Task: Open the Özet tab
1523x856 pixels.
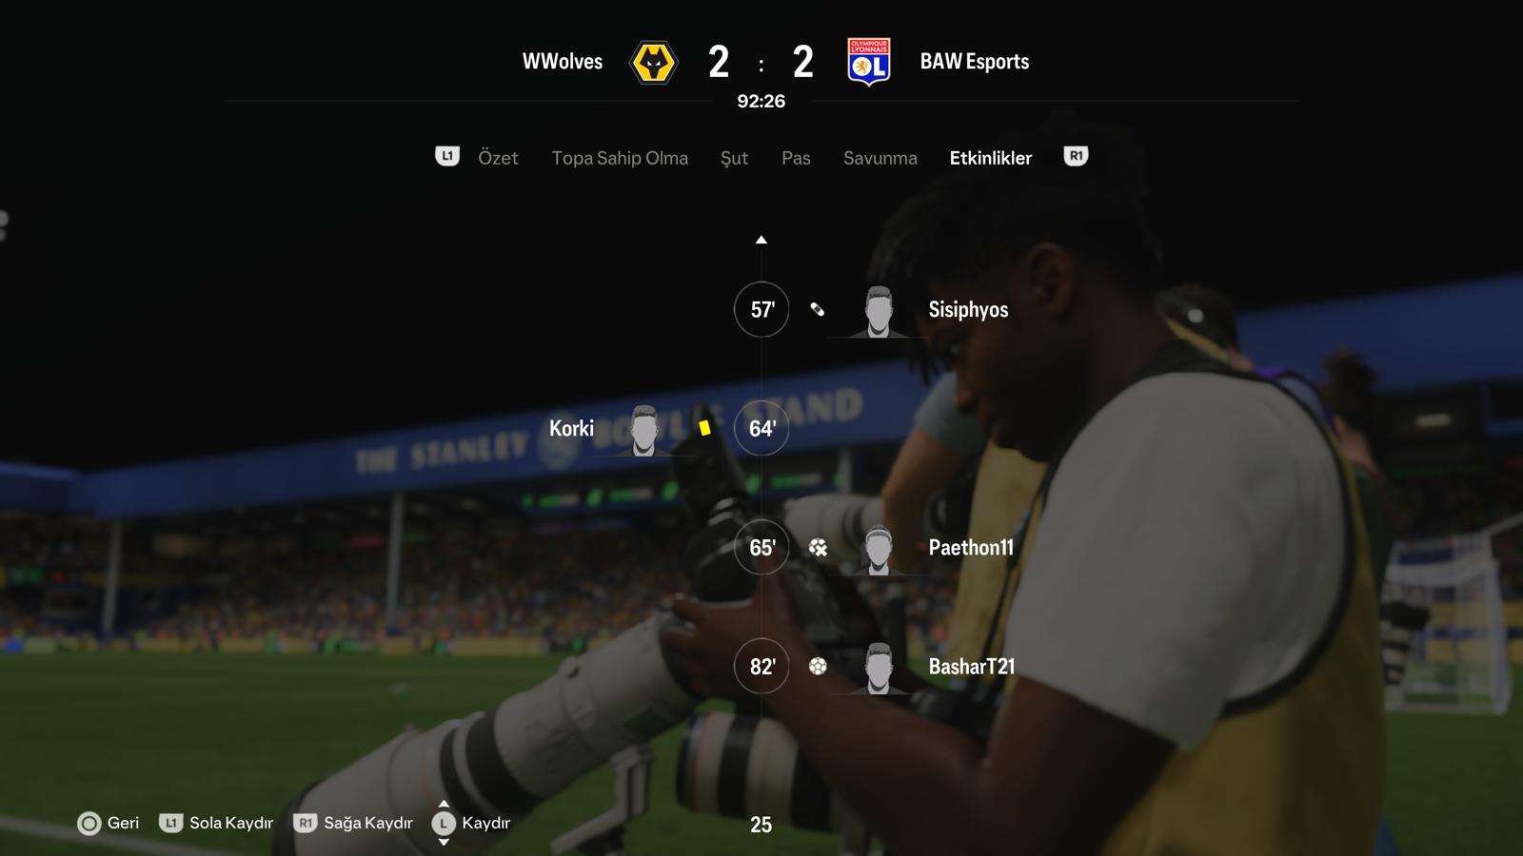Action: (498, 158)
